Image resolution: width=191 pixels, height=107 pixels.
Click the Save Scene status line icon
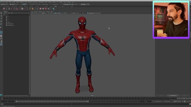coord(14,4)
